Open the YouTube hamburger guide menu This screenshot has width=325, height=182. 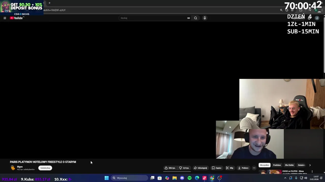click(x=5, y=18)
